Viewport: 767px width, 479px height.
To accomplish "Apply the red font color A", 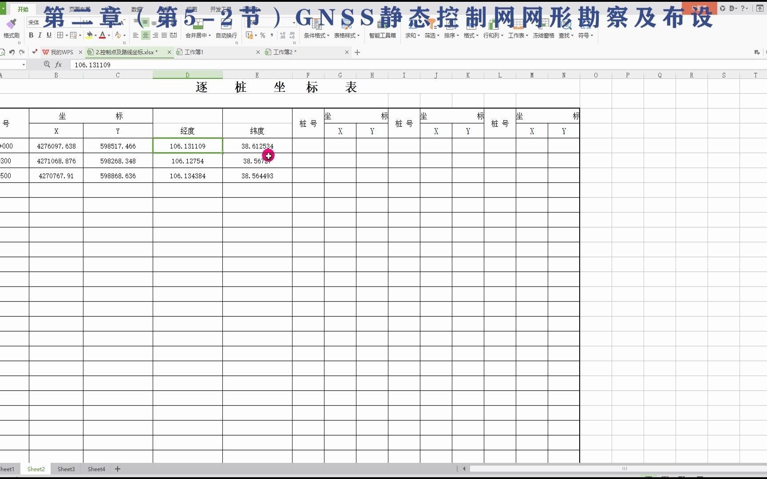I will click(103, 35).
